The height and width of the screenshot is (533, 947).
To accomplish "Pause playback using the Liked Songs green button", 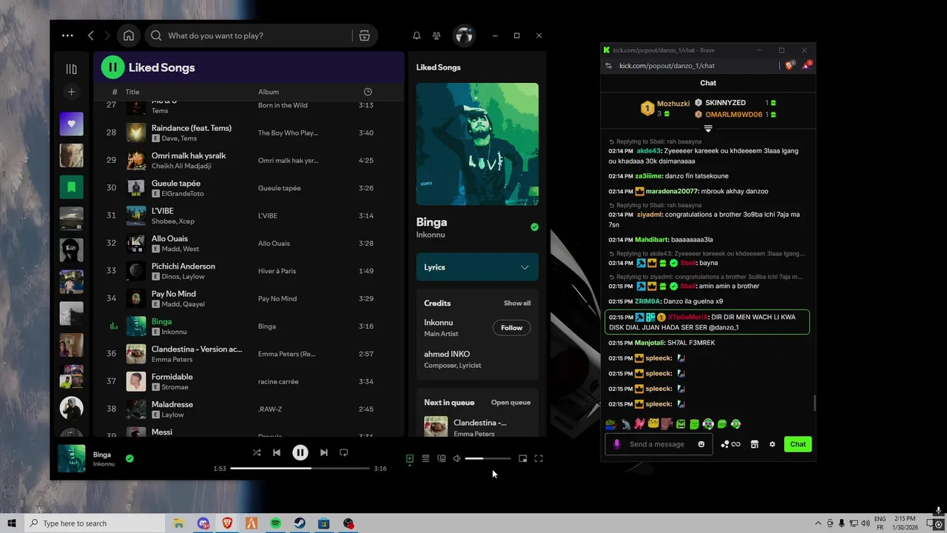I will coord(112,67).
